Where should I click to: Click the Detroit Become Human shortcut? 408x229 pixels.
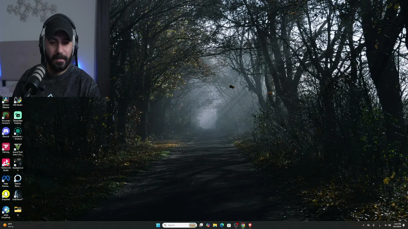coord(18,181)
